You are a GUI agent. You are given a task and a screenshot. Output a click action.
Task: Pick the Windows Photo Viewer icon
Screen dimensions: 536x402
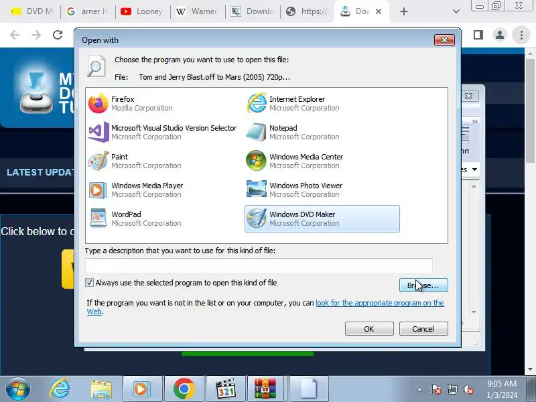point(257,189)
